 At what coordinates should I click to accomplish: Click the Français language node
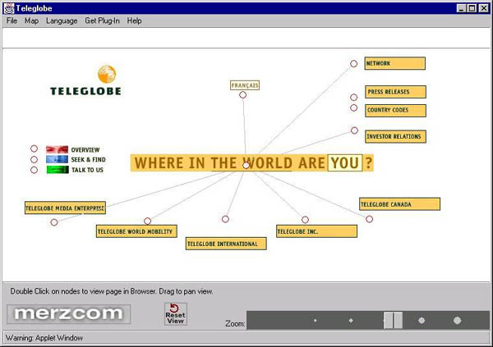tap(245, 85)
